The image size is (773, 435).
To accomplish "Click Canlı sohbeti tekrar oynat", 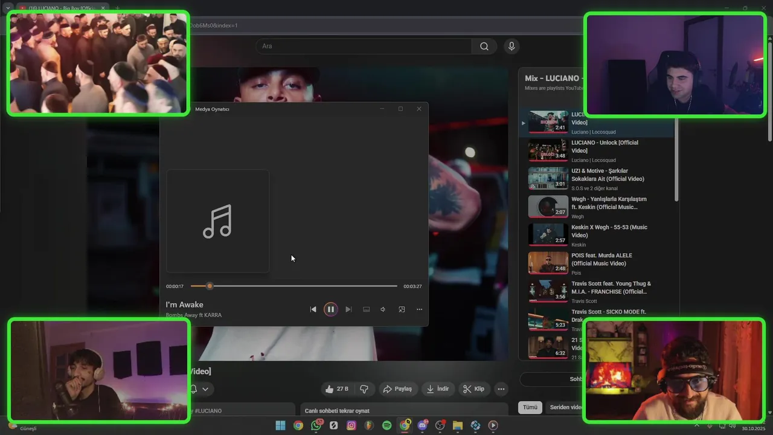I will coord(337,411).
